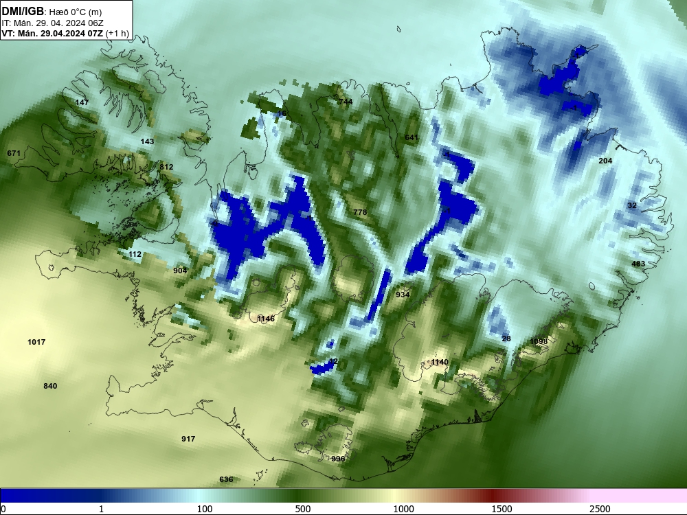Viewport: 687px width, 515px height.
Task: Click the map value 1140
Action: click(440, 362)
